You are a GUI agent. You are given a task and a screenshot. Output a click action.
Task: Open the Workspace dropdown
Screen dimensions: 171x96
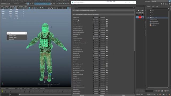pyautogui.click(x=160, y=1)
